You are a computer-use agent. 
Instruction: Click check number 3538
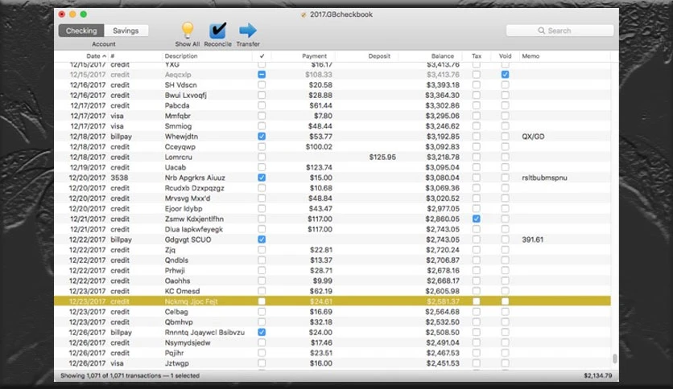tap(119, 178)
